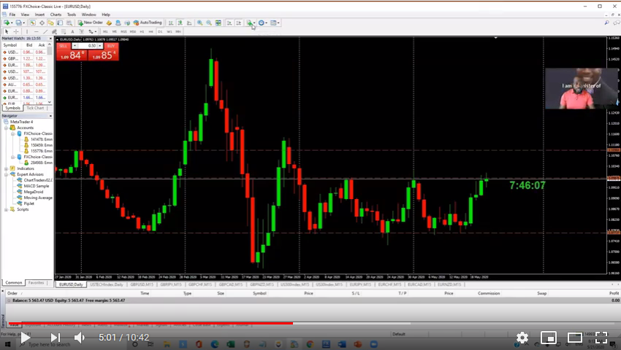Screen dimensions: 621x350
Task: Open the File menu
Action: tap(12, 15)
